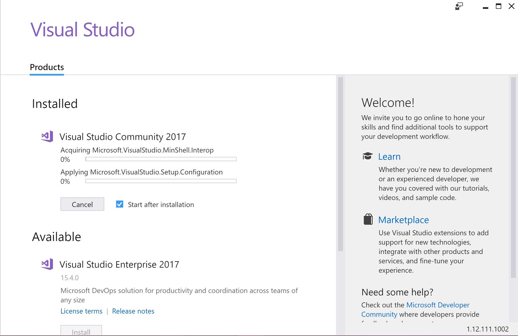Screen dimensions: 518x336
Task: Click the Acquiring MinShell.Interop progress bar
Action: pyautogui.click(x=161, y=159)
